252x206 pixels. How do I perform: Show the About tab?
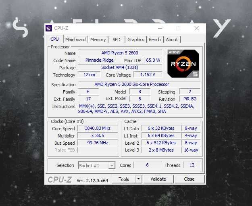(x=172, y=40)
